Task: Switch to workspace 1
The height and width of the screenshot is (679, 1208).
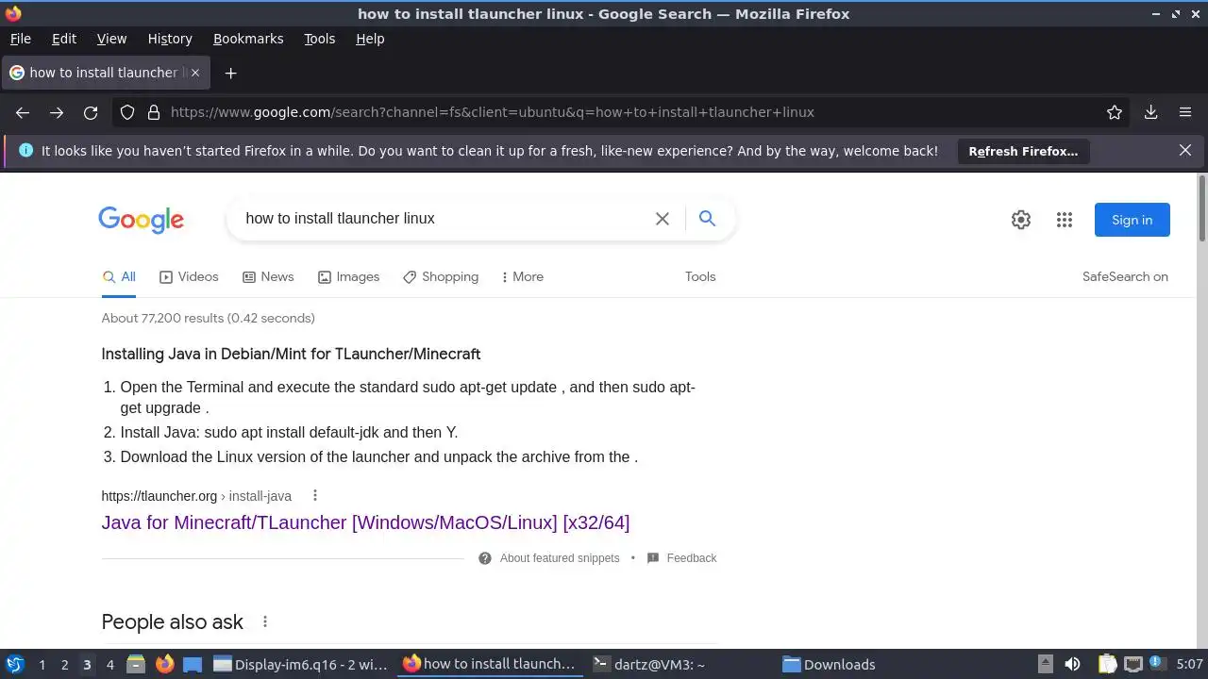Action: click(x=42, y=665)
